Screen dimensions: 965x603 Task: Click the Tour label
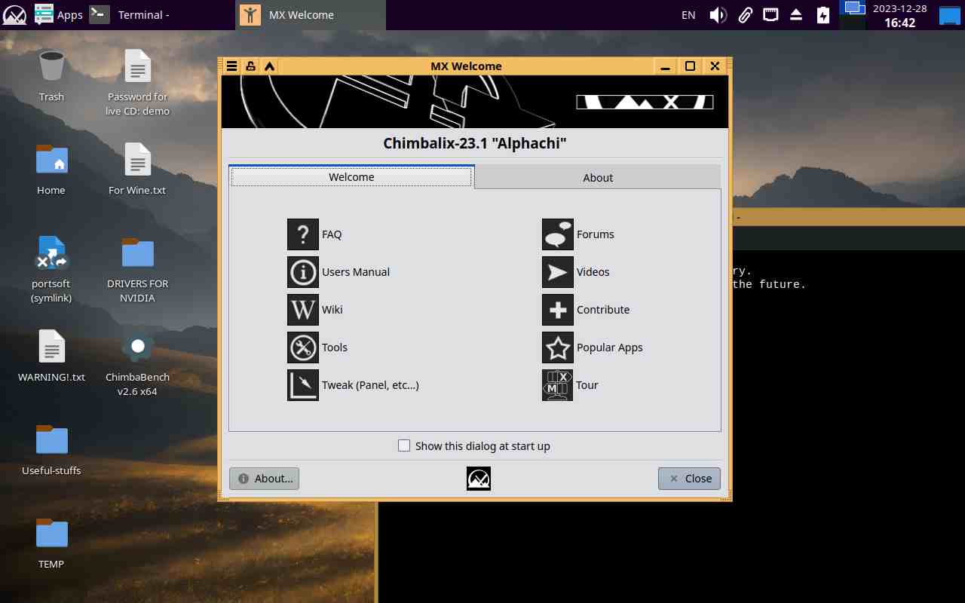(587, 385)
